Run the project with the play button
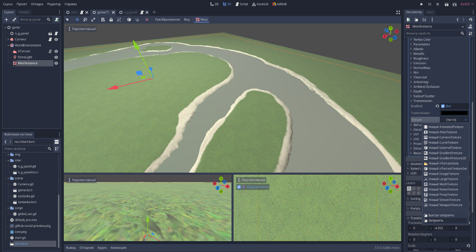The image size is (476, 252). 421,4
